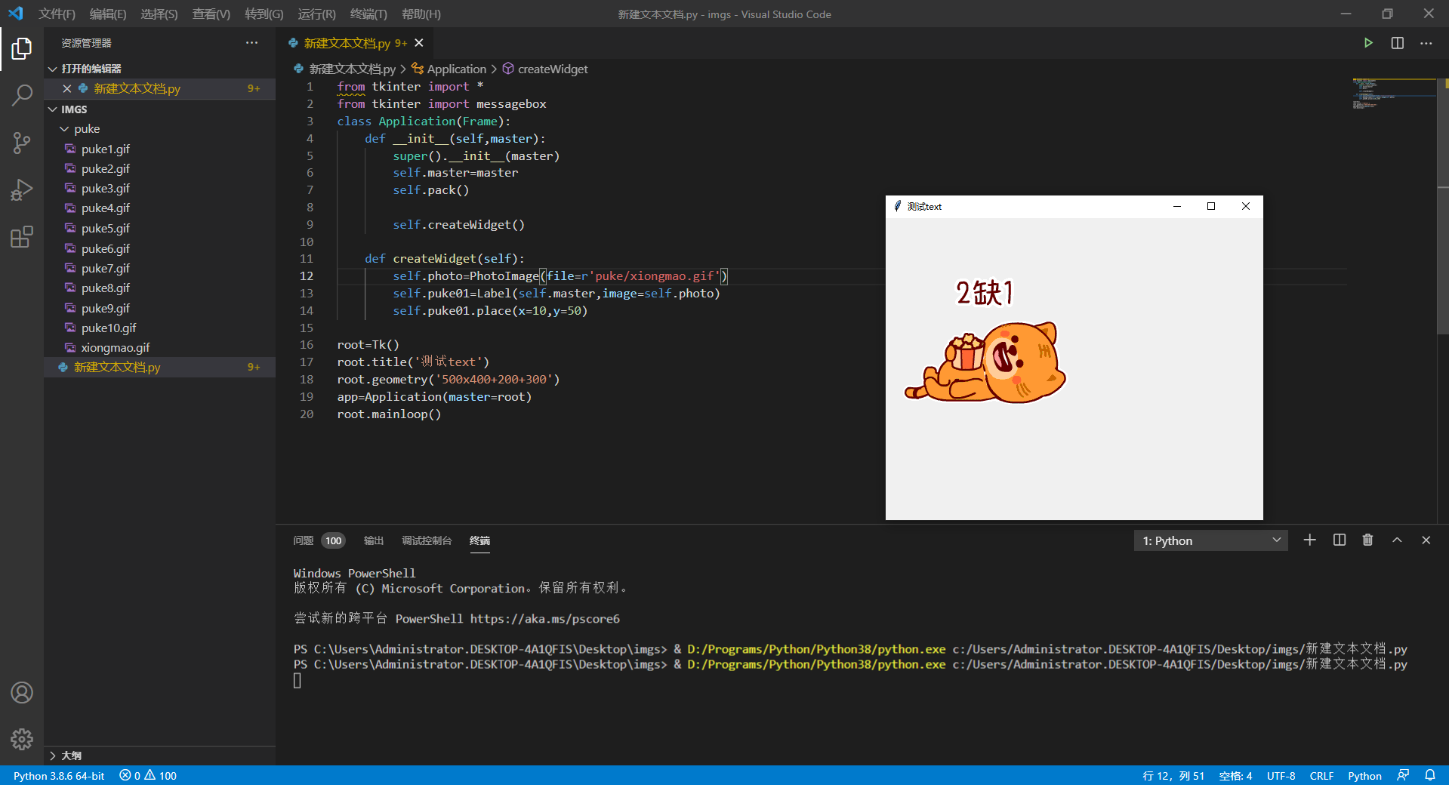
Task: Open the Manage gear settings icon
Action: [22, 739]
